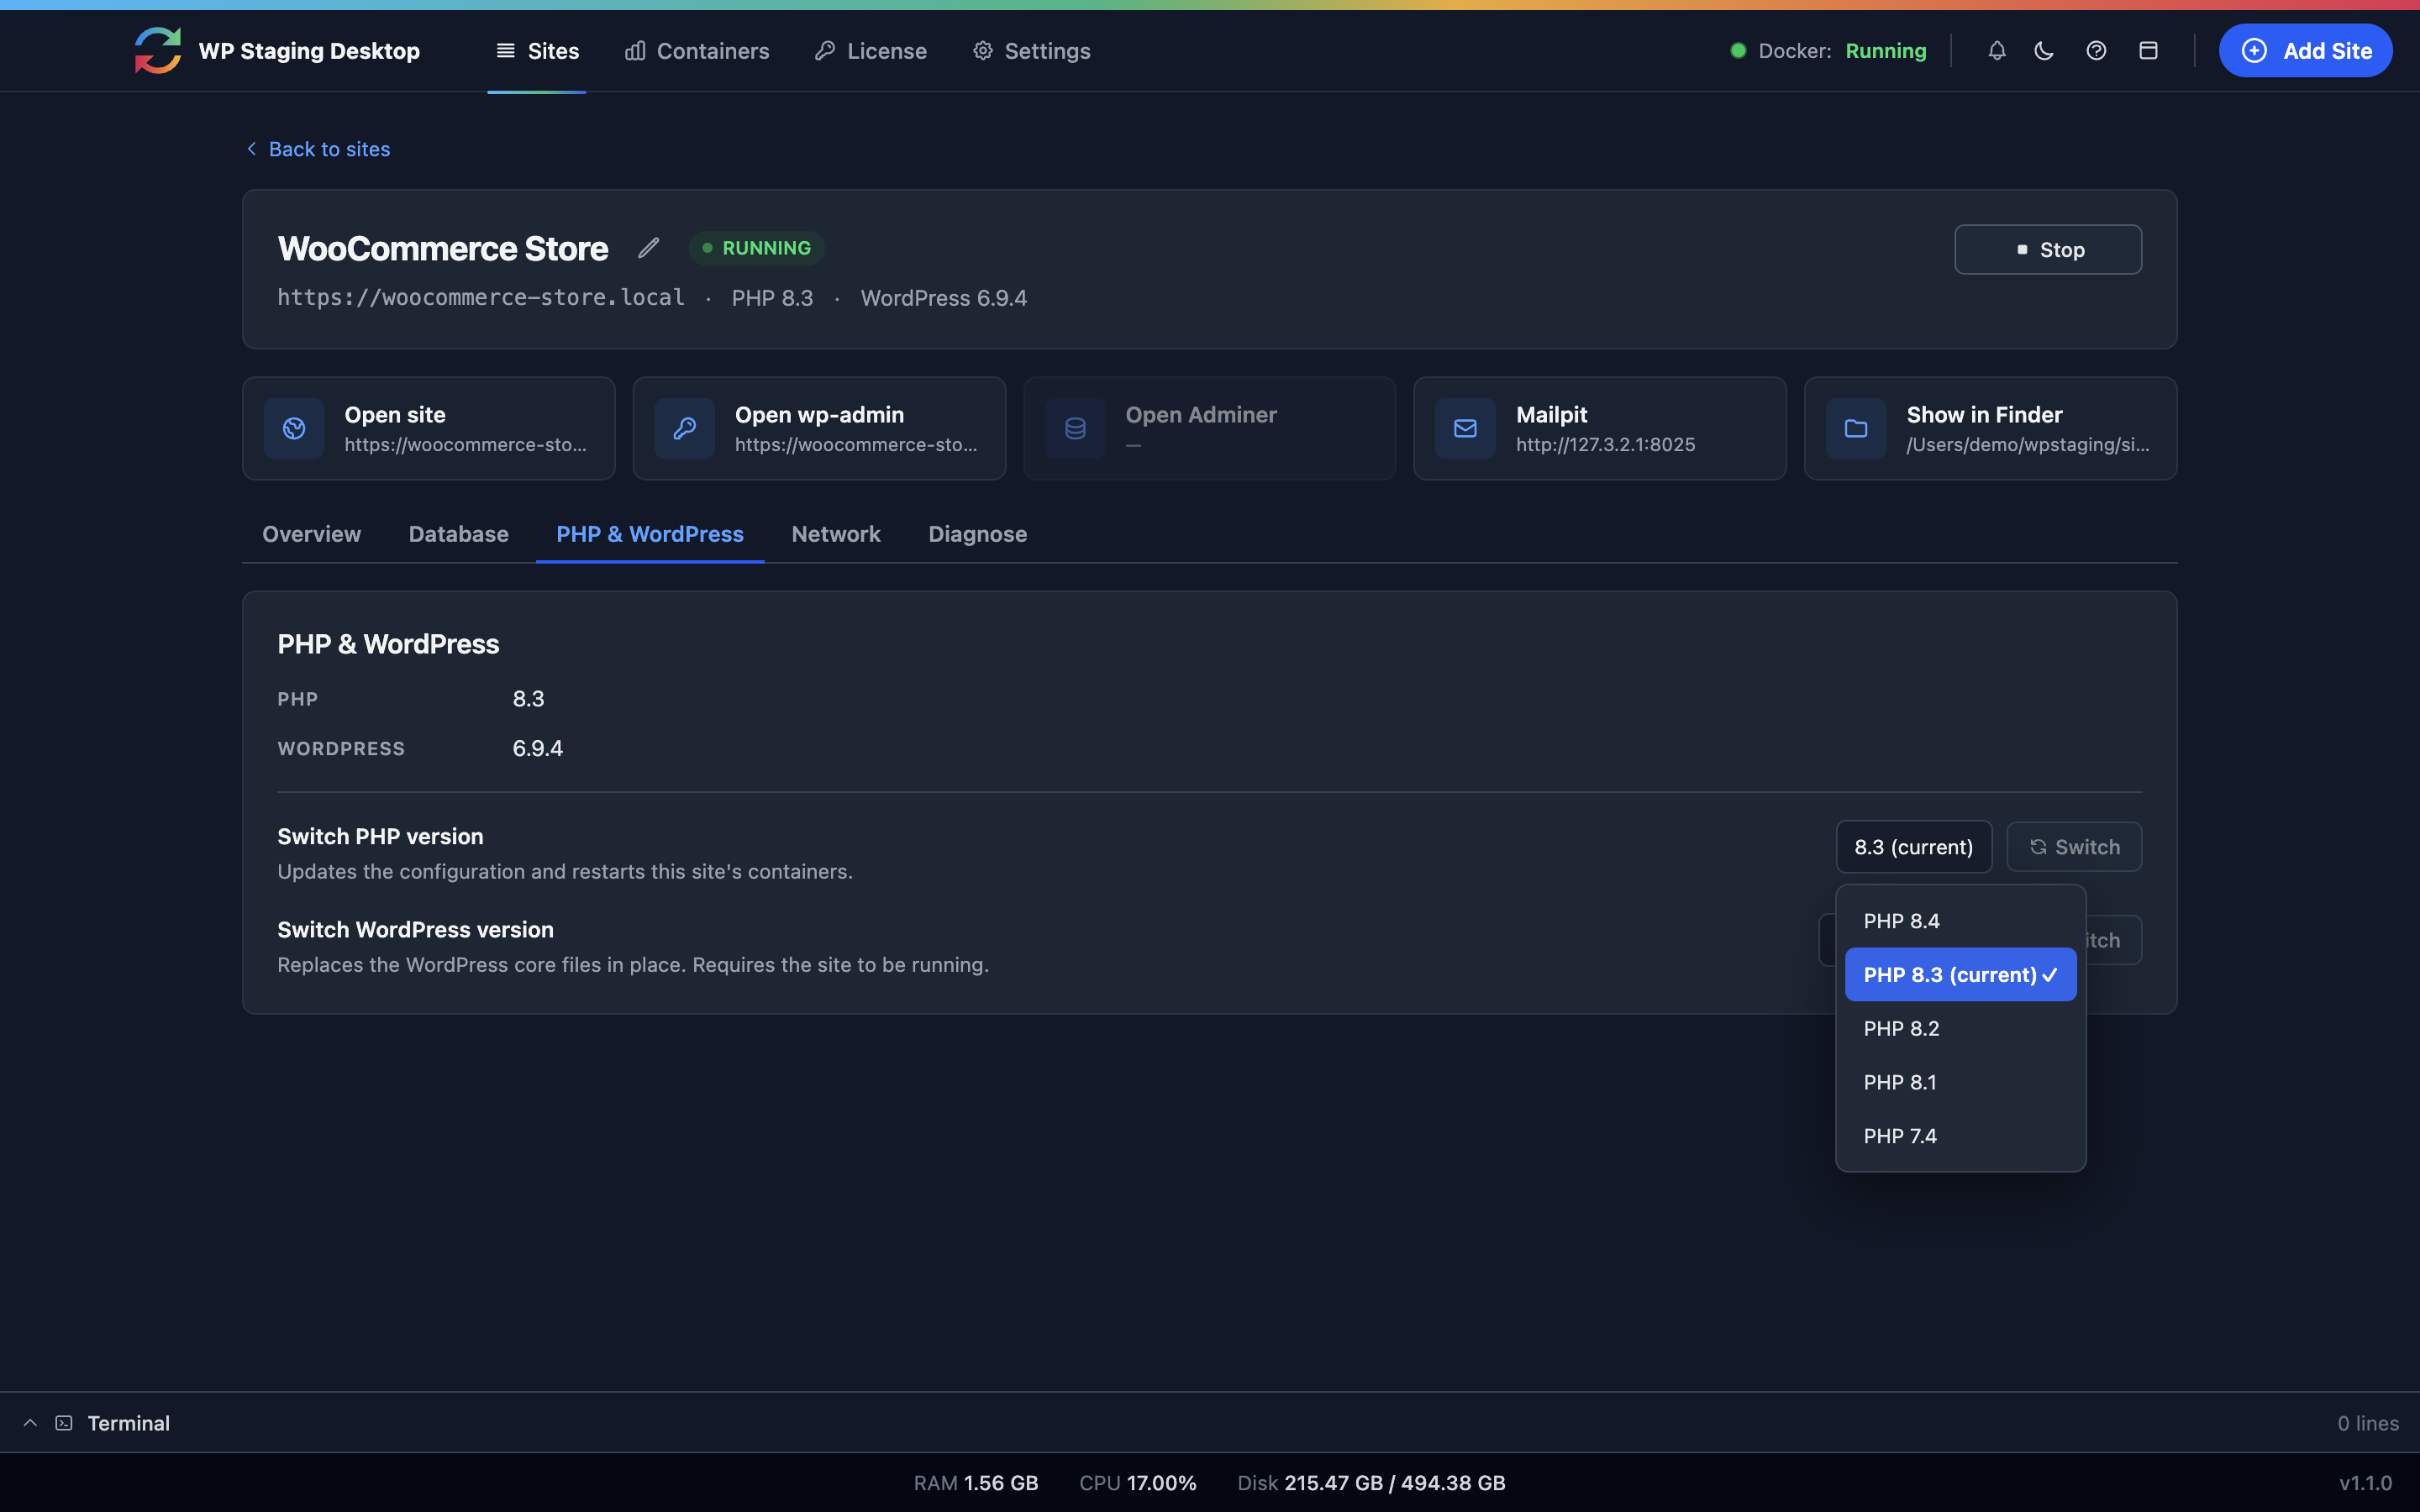Open the help question mark icon

(x=2096, y=51)
